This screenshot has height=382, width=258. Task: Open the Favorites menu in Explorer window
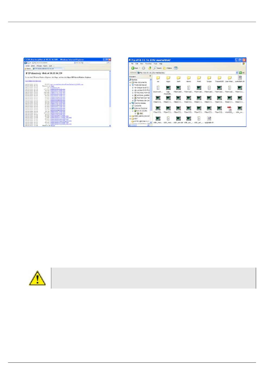pos(148,64)
